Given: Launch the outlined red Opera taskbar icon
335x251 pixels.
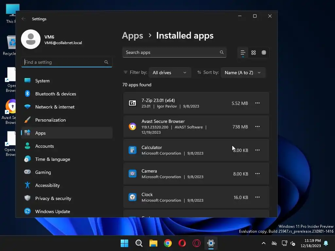Looking at the screenshot, I should 197,243.
